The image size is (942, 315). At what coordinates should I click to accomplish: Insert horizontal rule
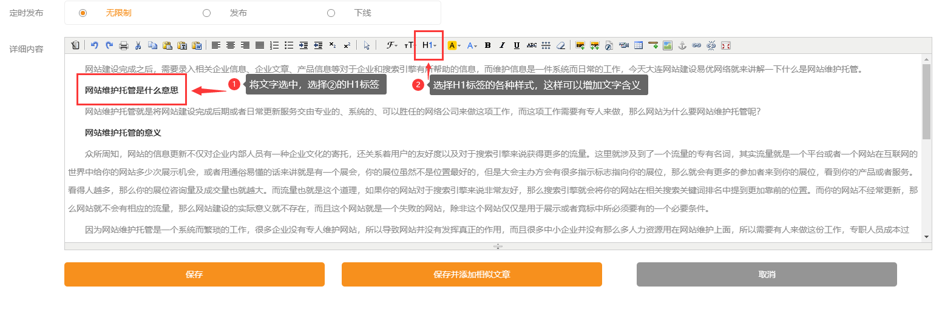click(x=653, y=45)
